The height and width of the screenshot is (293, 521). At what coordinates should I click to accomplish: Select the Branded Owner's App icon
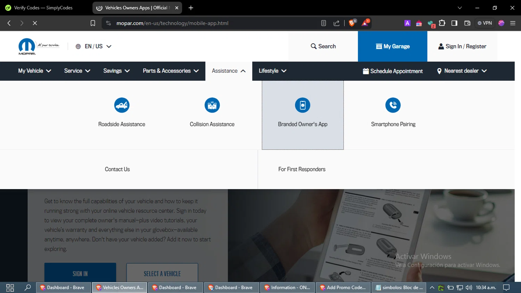(303, 105)
